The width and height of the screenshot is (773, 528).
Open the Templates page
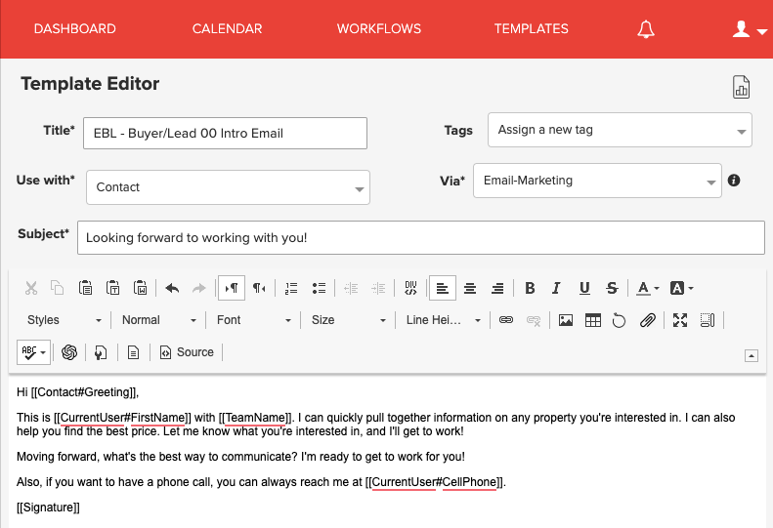coord(532,28)
